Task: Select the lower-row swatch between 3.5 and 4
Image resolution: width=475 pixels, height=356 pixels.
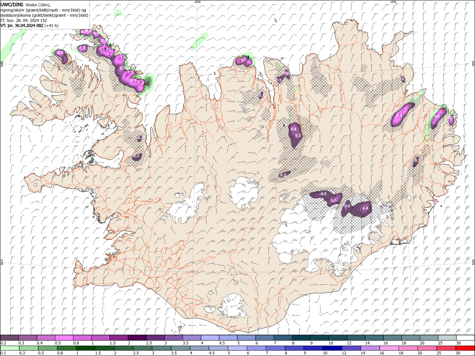Action: point(181,348)
